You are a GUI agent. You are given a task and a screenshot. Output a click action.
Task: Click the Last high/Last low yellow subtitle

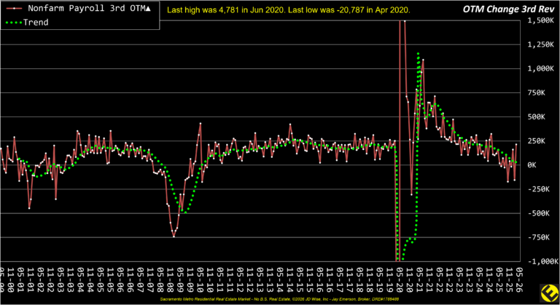click(288, 10)
